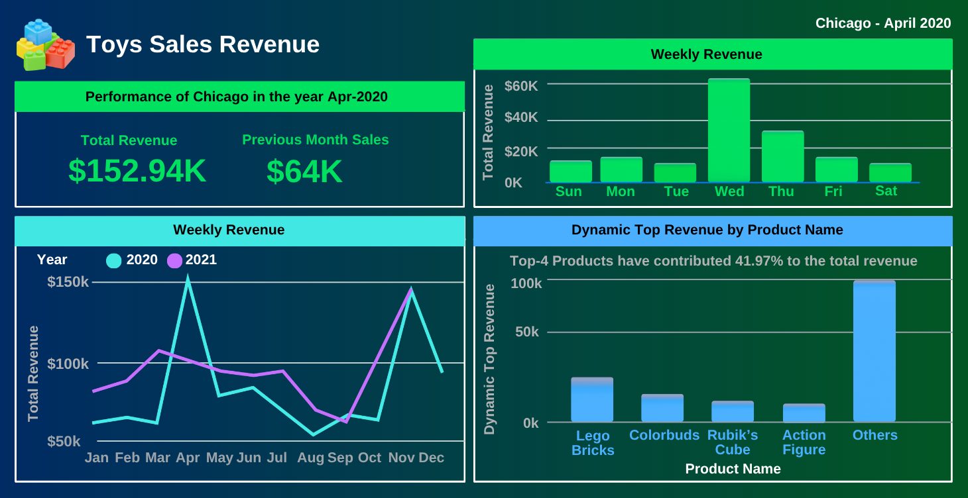Select the Sun revenue bar
This screenshot has width=968, height=498.
tap(571, 172)
